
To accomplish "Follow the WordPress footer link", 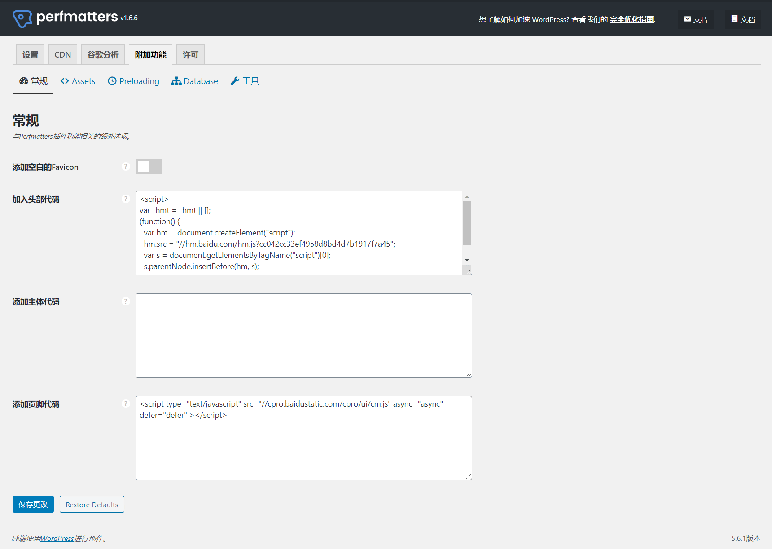I will [57, 538].
